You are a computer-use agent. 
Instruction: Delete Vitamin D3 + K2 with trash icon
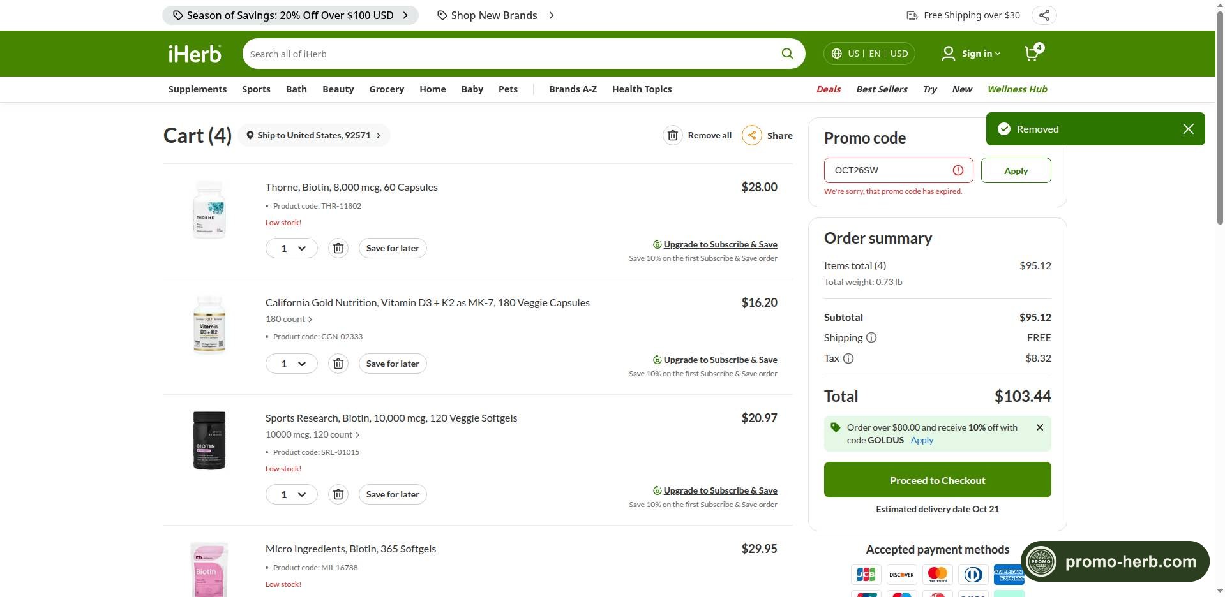(338, 364)
